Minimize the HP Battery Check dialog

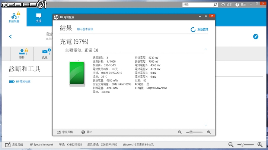tap(200, 16)
